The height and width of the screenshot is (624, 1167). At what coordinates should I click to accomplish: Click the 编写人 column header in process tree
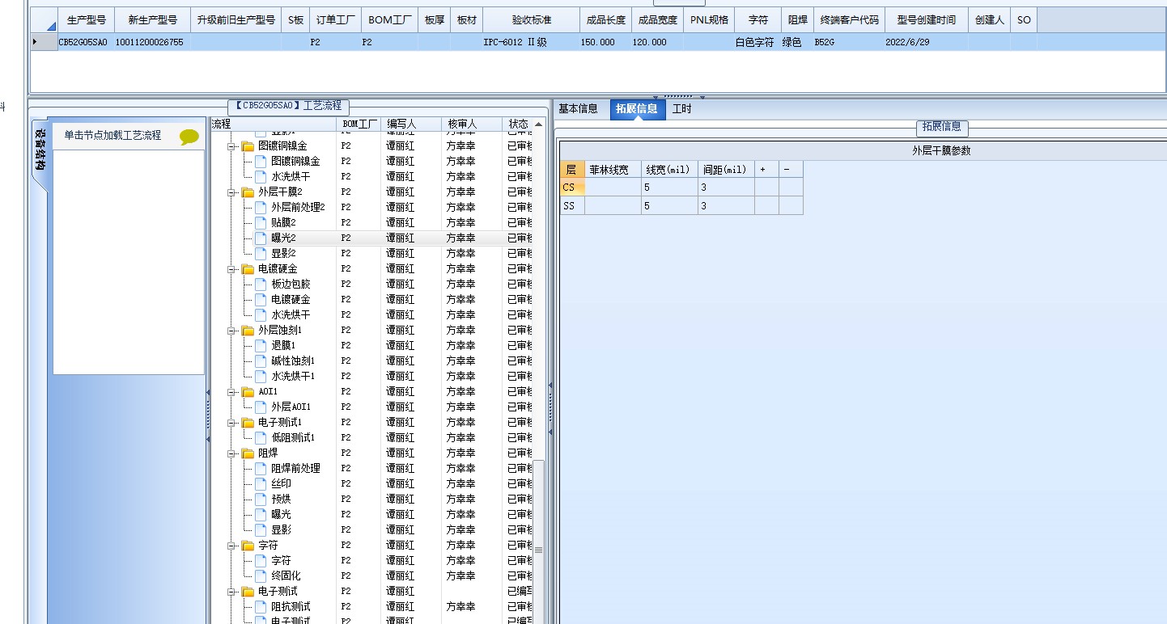tap(411, 124)
